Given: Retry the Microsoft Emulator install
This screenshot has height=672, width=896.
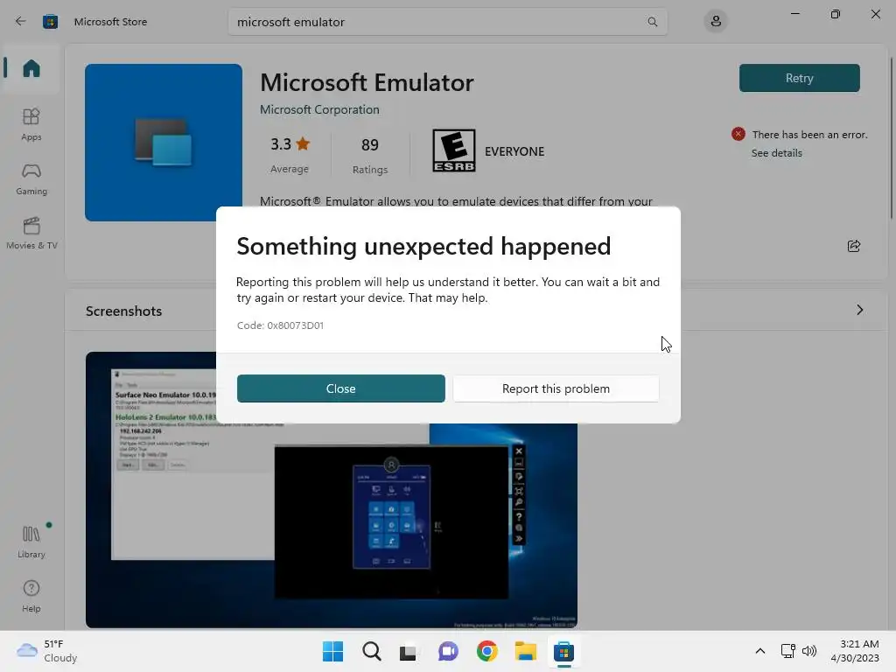Looking at the screenshot, I should point(799,78).
